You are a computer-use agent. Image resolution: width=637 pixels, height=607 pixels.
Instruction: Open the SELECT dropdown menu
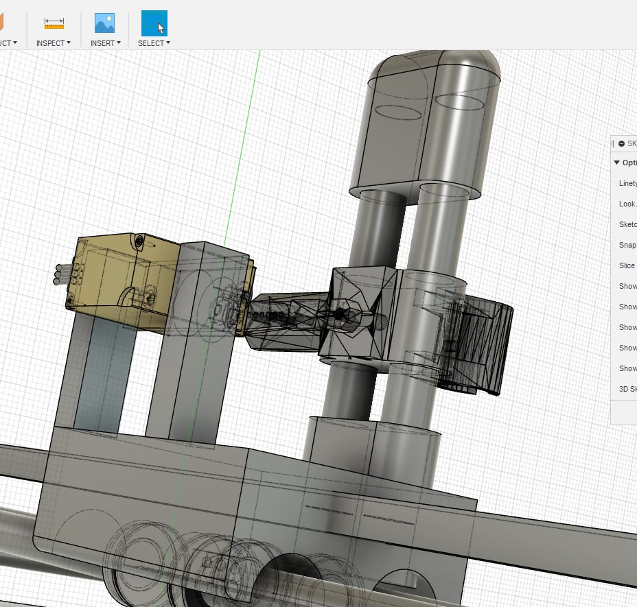pyautogui.click(x=154, y=43)
